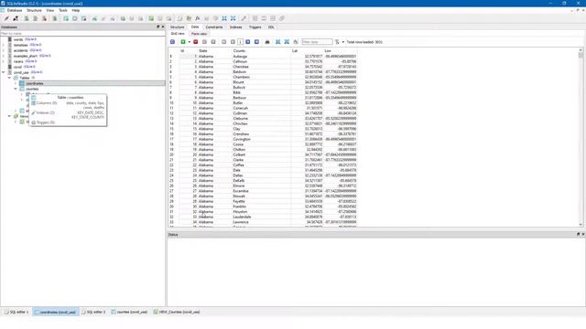Image resolution: width=586 pixels, height=329 pixels.
Task: Expand the accidents database node
Action: click(x=4, y=50)
